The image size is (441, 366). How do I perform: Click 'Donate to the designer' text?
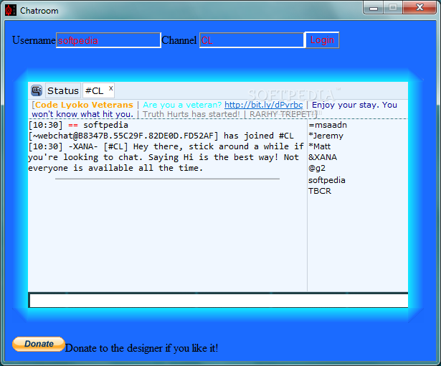point(141,348)
